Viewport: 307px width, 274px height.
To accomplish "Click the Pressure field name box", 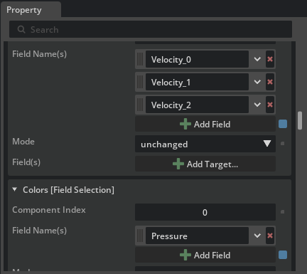I will [x=197, y=236].
